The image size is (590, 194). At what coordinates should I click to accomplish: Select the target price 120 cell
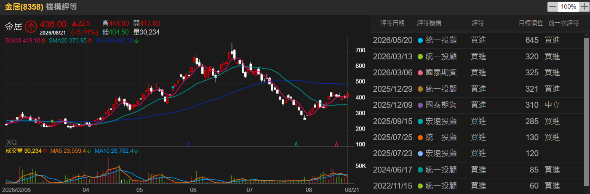point(532,154)
